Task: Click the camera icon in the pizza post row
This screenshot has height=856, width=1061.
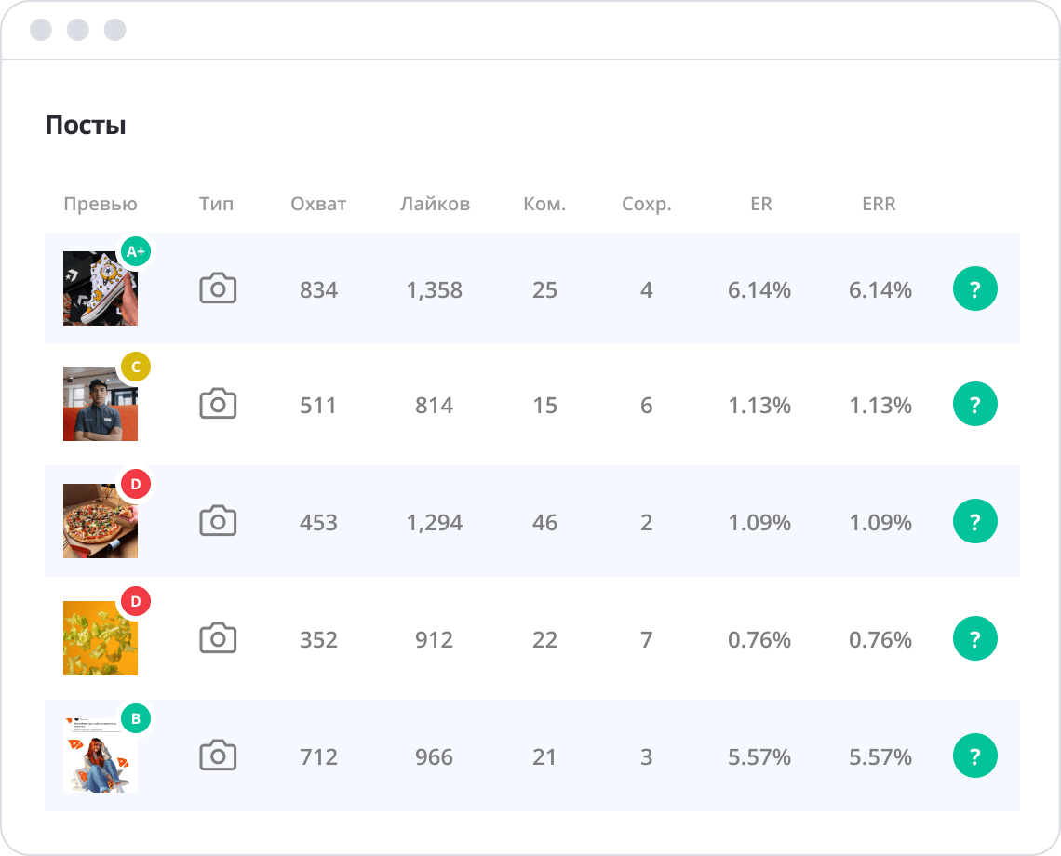Action: pos(218,522)
